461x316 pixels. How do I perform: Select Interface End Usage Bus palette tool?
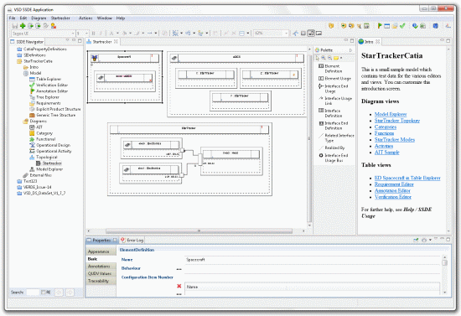pyautogui.click(x=334, y=158)
